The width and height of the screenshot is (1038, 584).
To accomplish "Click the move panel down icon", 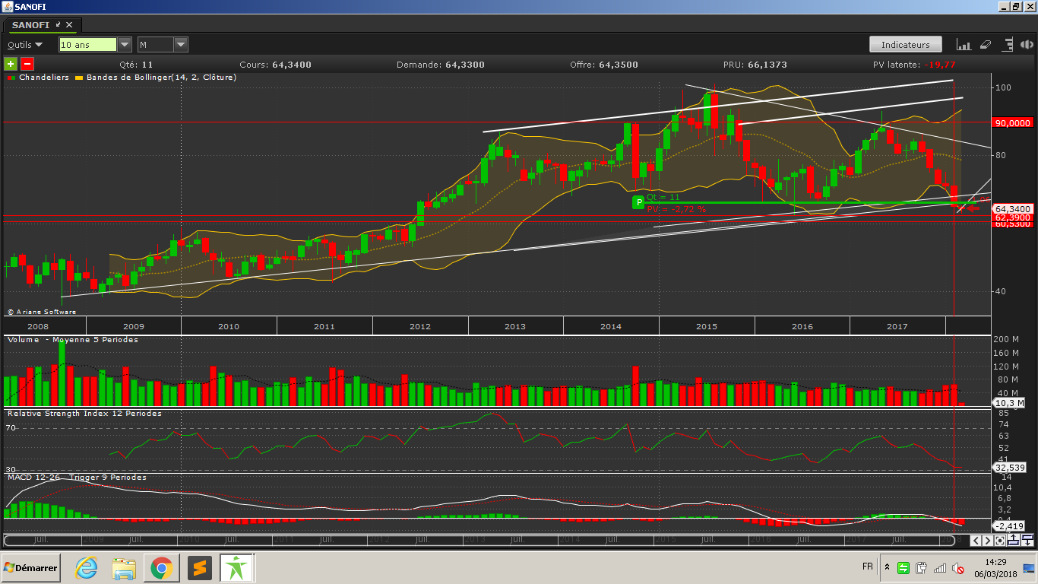I will (x=1027, y=541).
